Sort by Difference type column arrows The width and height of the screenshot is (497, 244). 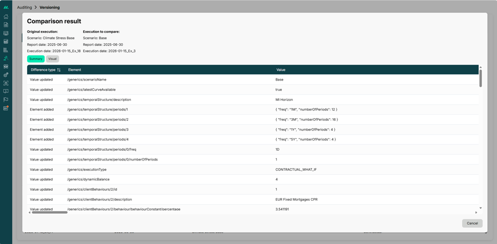(x=59, y=70)
